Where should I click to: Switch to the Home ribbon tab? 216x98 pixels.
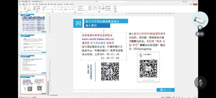(24, 4)
